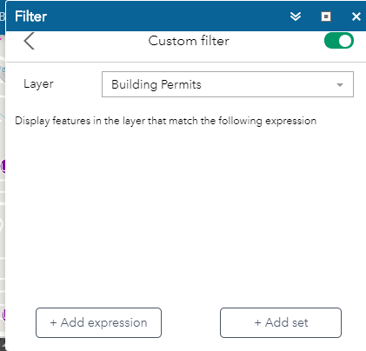Add a new expression set
Viewport: 366px width, 351px height.
(x=281, y=322)
